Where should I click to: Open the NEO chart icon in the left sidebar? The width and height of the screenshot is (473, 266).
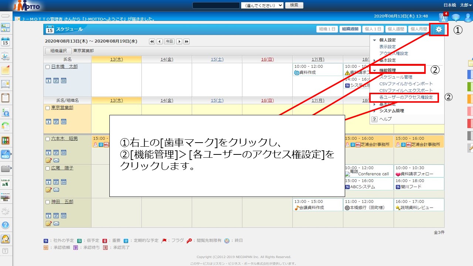pyautogui.click(x=6, y=154)
